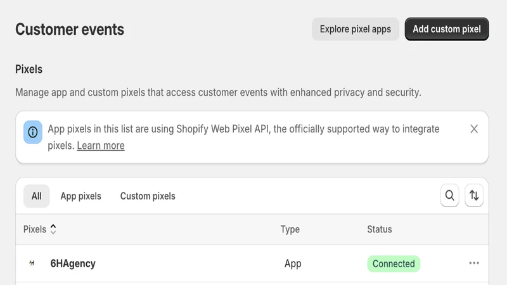Screen dimensions: 507x285
Task: Open the 6HAgency pixel entry
Action: pos(73,263)
